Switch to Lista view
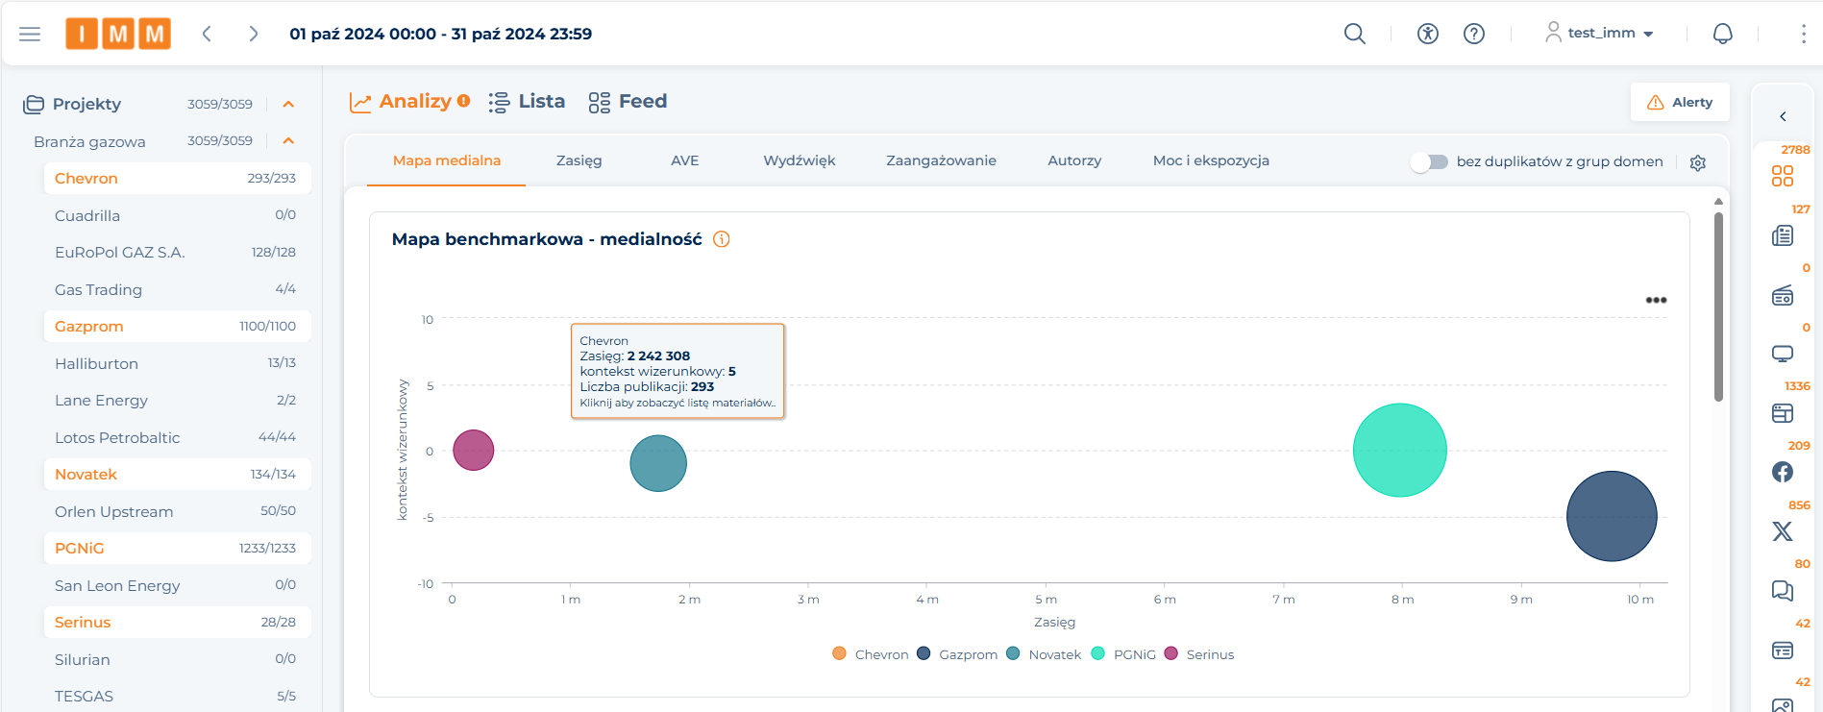Image resolution: width=1823 pixels, height=712 pixels. [x=527, y=102]
